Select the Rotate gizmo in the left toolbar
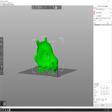The width and height of the screenshot is (112, 112). [x=2, y=51]
